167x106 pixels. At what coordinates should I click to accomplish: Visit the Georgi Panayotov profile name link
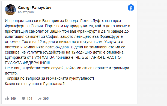(x=35, y=8)
